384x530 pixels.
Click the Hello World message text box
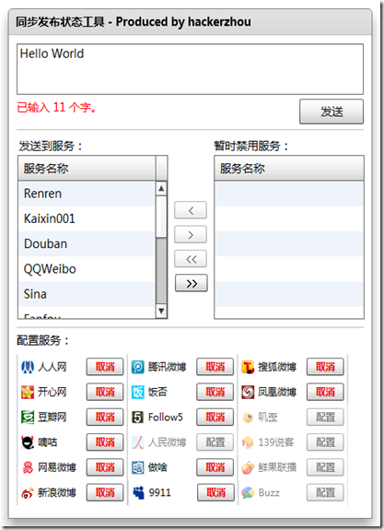(x=190, y=69)
